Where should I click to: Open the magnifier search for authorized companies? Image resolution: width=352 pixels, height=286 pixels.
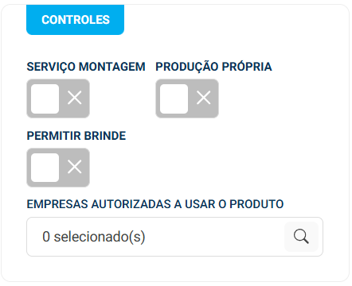coord(301,237)
